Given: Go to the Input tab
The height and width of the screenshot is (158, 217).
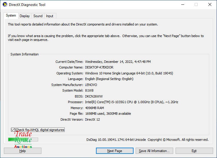Looking at the screenshot, I should 50,16.
